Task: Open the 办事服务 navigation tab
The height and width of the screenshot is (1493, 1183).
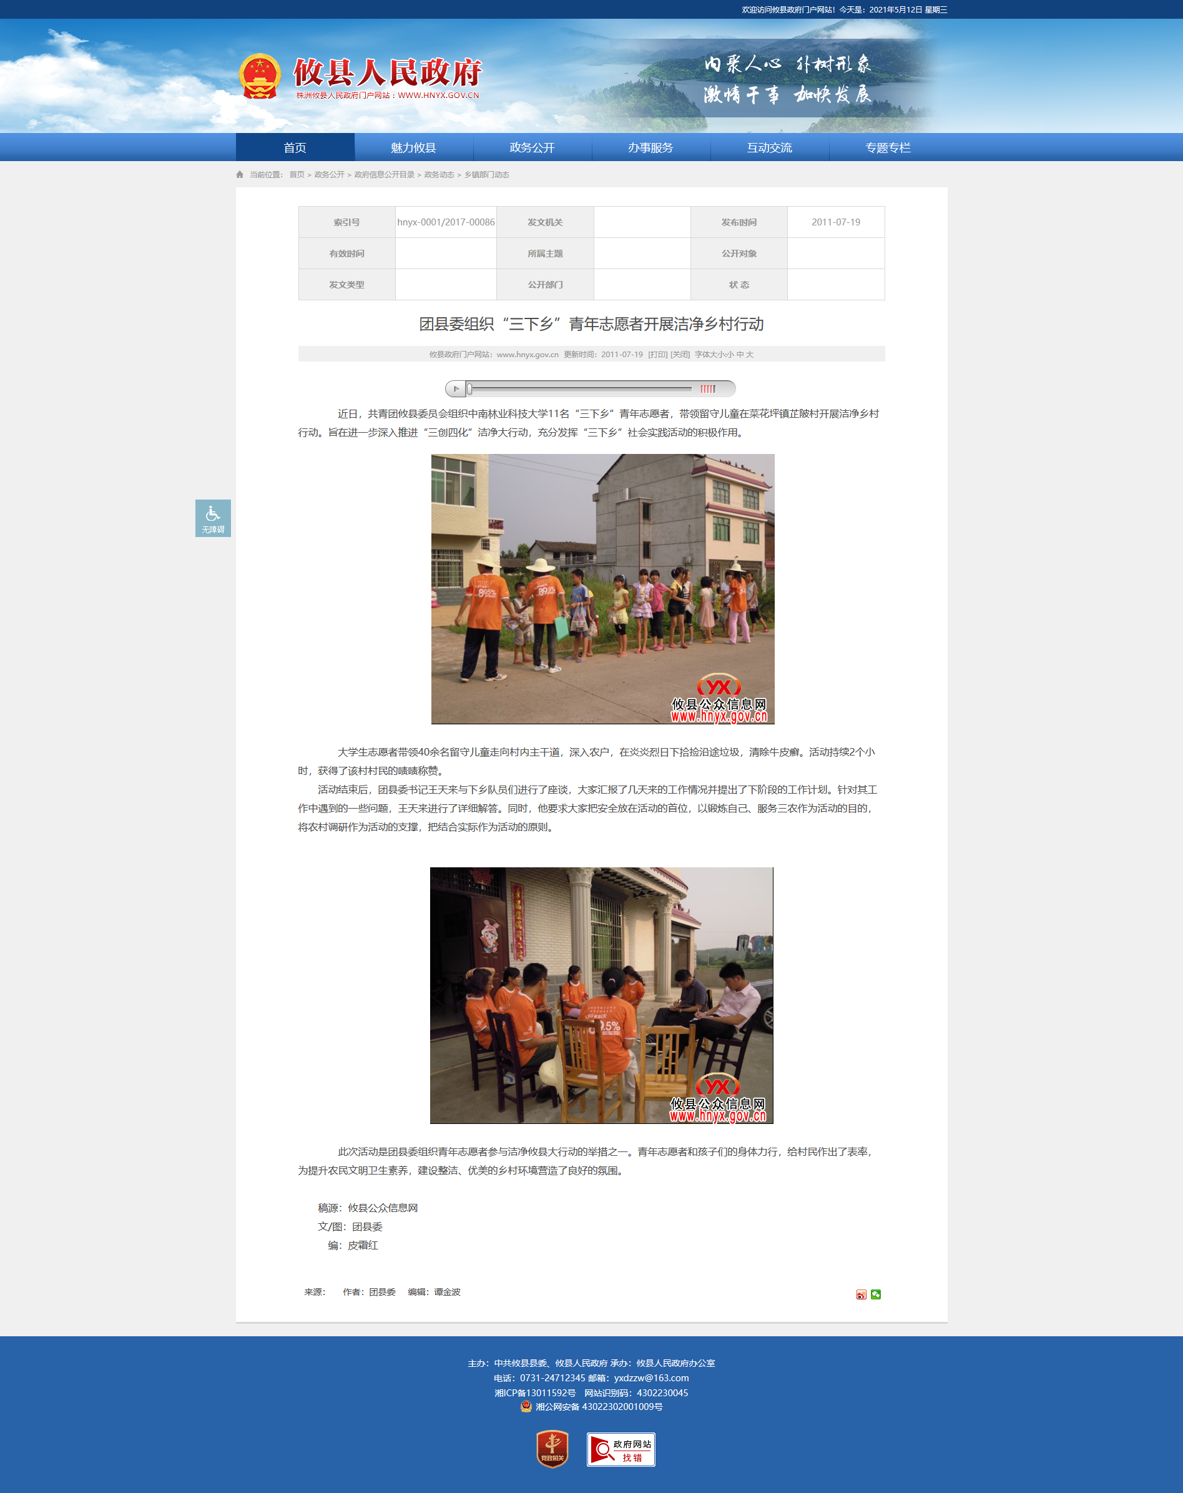Action: point(650,147)
